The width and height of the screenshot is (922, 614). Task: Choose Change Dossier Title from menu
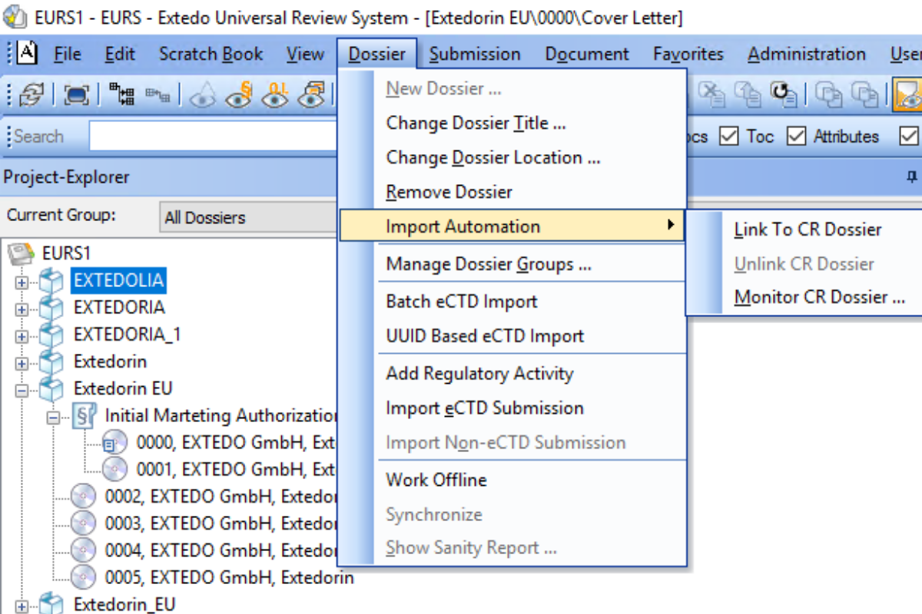[476, 123]
